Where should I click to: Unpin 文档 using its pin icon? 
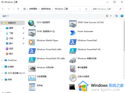click(x=23, y=38)
